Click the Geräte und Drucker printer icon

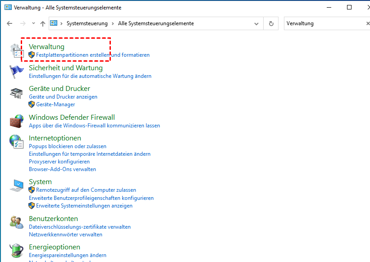(x=16, y=93)
